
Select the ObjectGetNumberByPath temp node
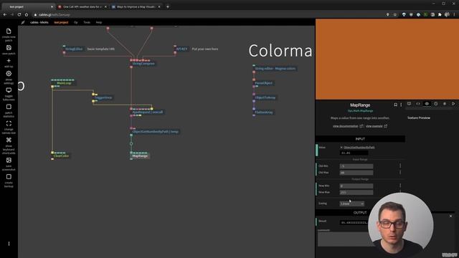click(x=155, y=132)
